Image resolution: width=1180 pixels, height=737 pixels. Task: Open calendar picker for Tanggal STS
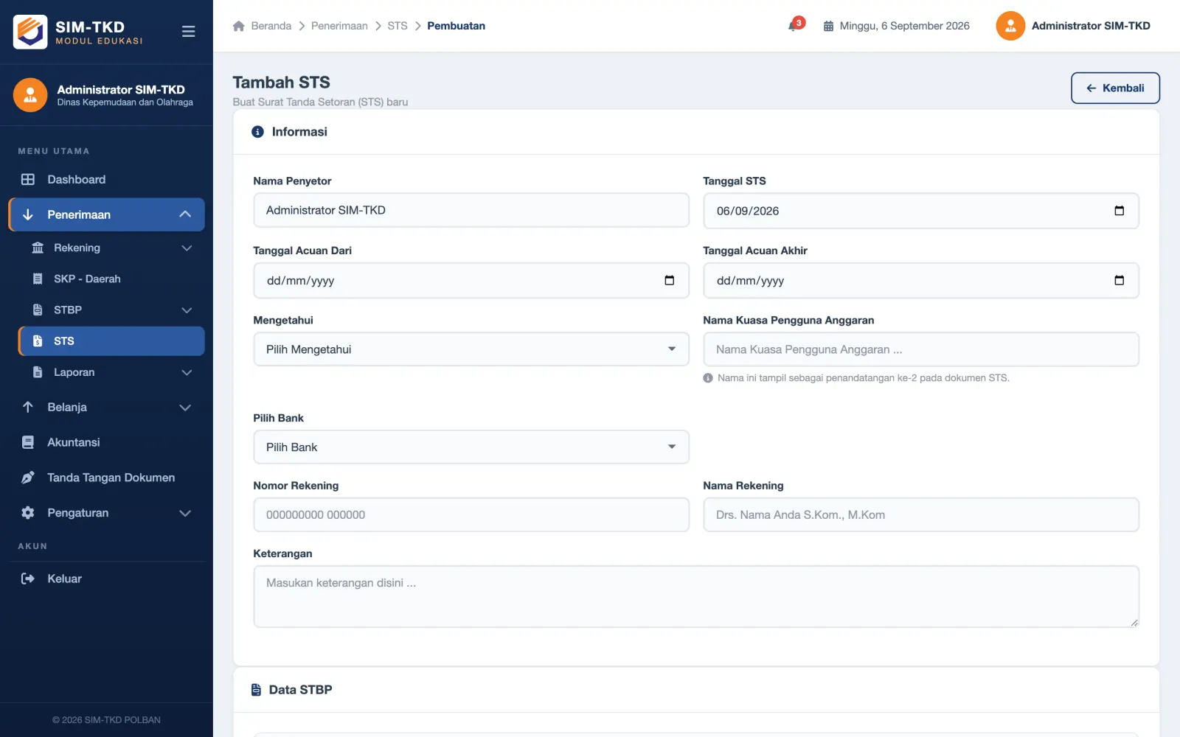point(1119,211)
